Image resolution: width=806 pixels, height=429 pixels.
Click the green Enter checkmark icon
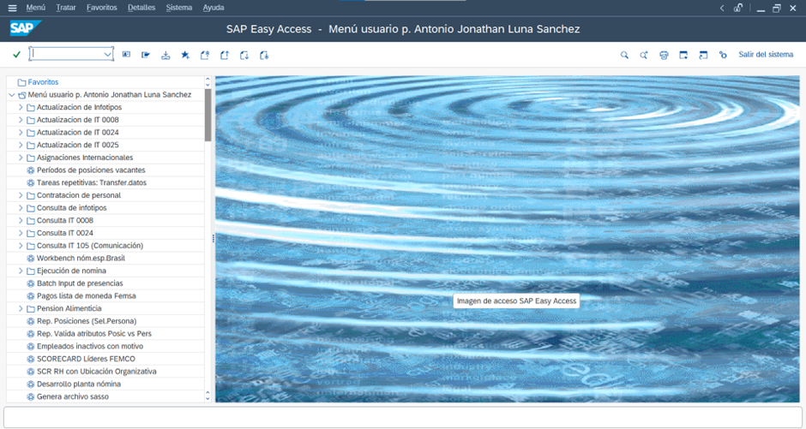[16, 55]
